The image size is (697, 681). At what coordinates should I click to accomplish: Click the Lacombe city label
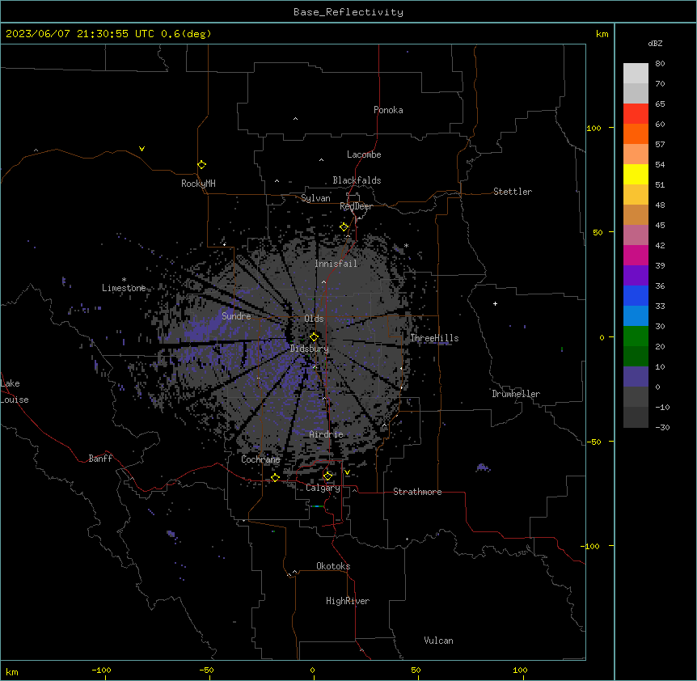(x=364, y=154)
